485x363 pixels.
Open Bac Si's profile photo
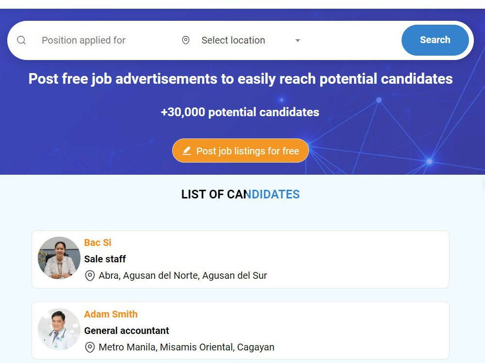59,258
